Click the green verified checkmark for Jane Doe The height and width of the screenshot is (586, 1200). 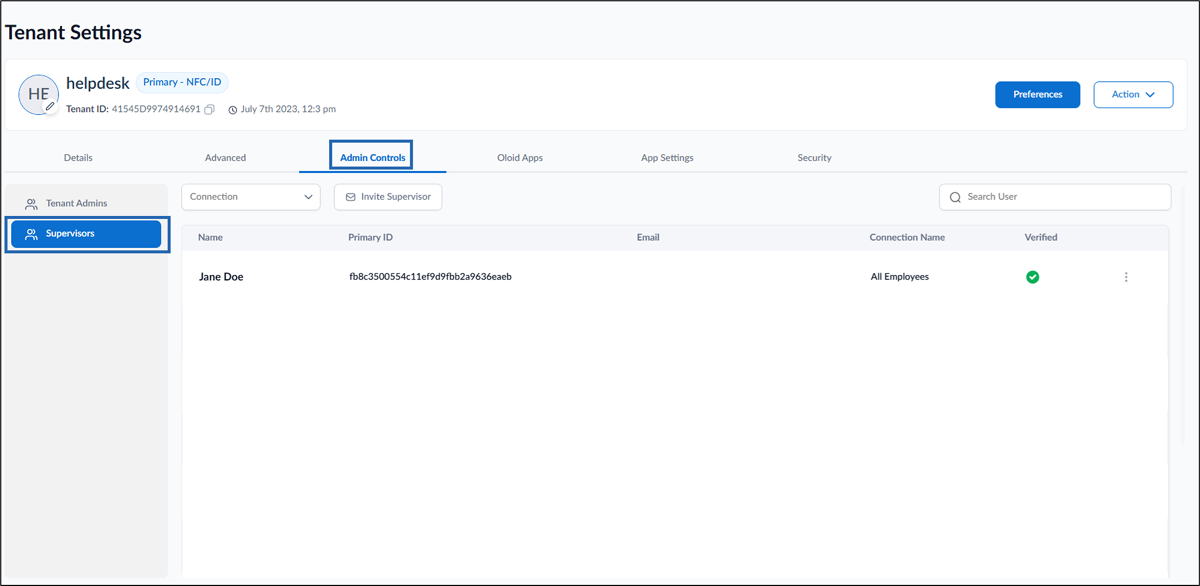tap(1032, 277)
